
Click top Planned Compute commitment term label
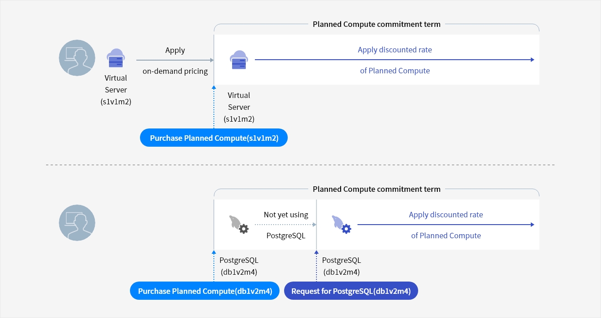pos(376,24)
